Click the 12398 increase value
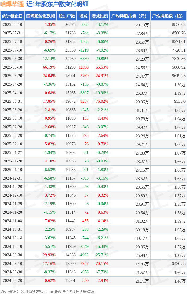This screenshot has width=187, height=294. pos(84,67)
